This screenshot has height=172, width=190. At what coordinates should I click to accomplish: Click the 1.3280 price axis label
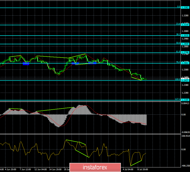(x=185, y=15)
